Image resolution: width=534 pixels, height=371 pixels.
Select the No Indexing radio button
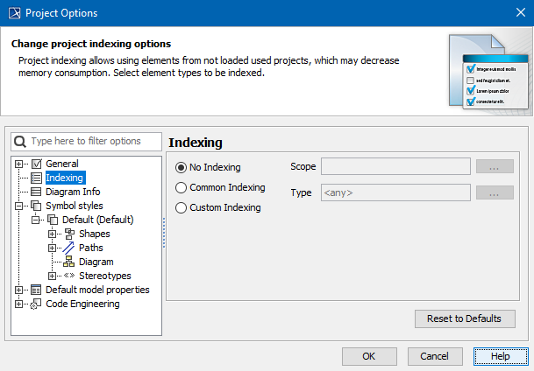182,167
